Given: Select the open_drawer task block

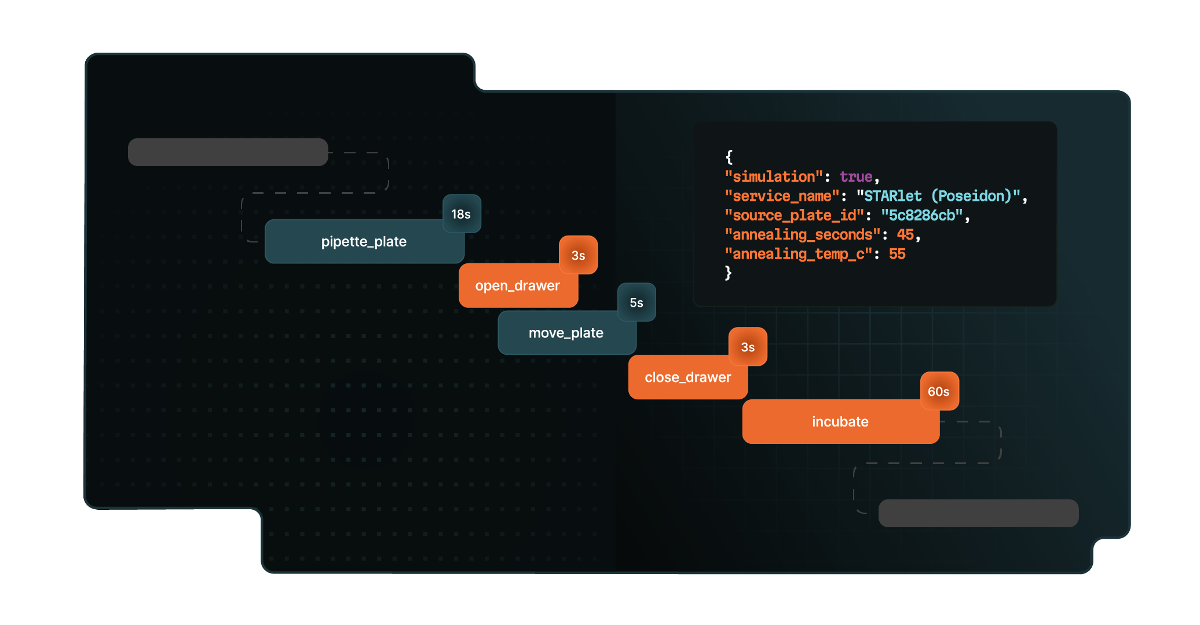Looking at the screenshot, I should [x=518, y=285].
